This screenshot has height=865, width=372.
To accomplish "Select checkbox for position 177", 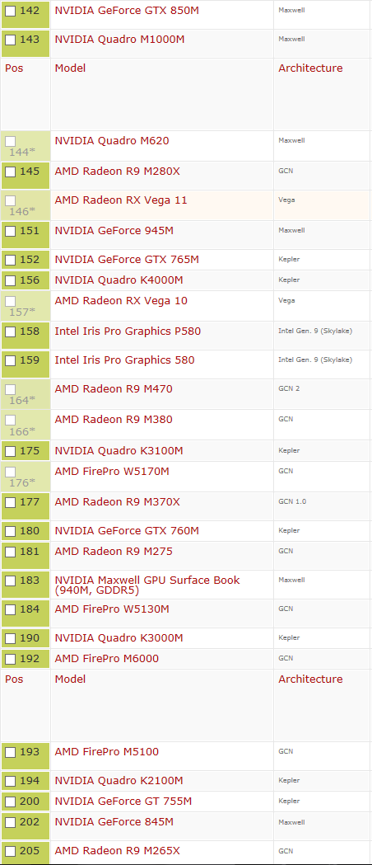I will pyautogui.click(x=11, y=502).
